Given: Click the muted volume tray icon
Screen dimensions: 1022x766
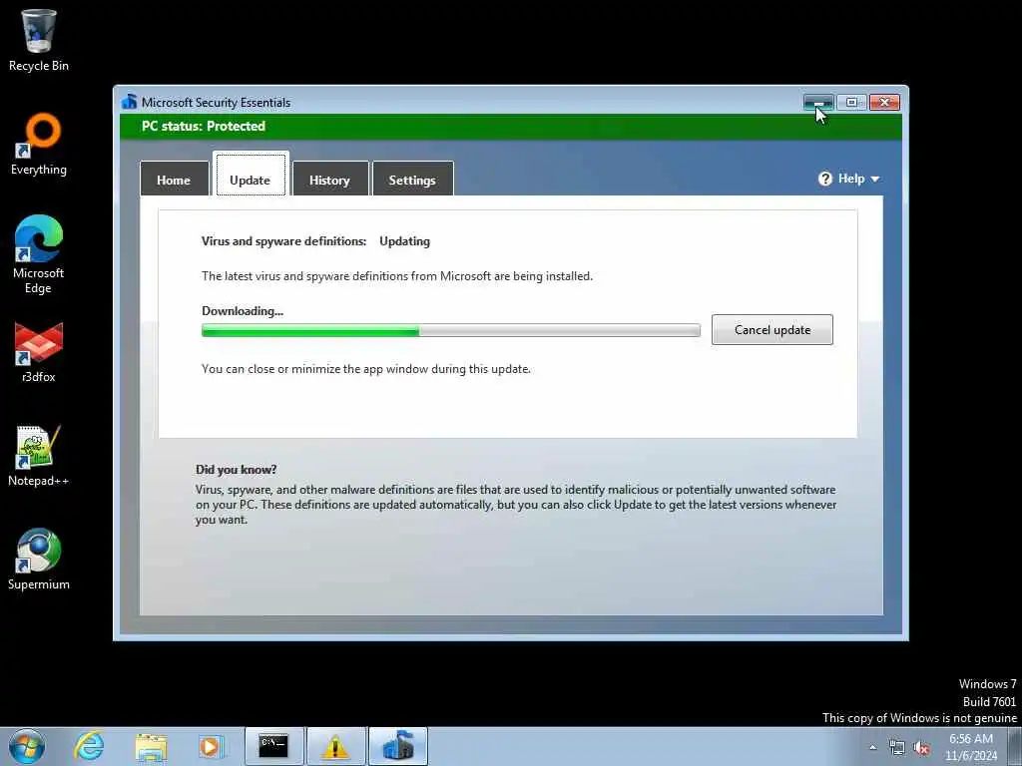Looking at the screenshot, I should 921,748.
